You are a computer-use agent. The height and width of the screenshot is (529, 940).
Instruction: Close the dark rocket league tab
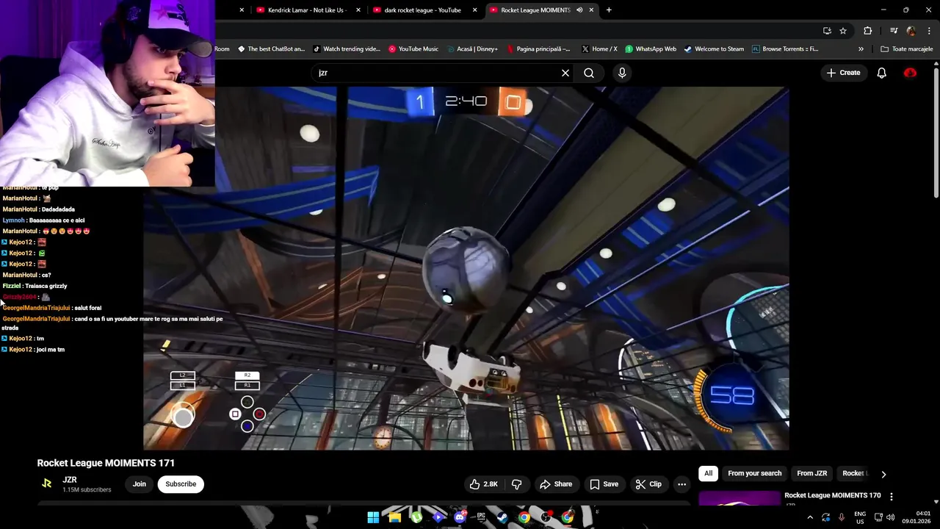474,10
